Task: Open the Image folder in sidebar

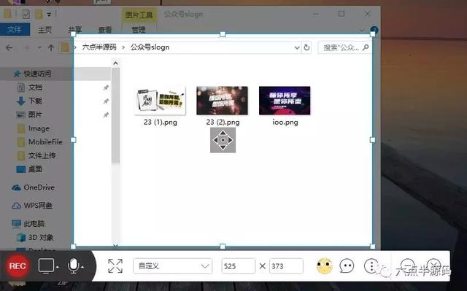Action: [39, 128]
